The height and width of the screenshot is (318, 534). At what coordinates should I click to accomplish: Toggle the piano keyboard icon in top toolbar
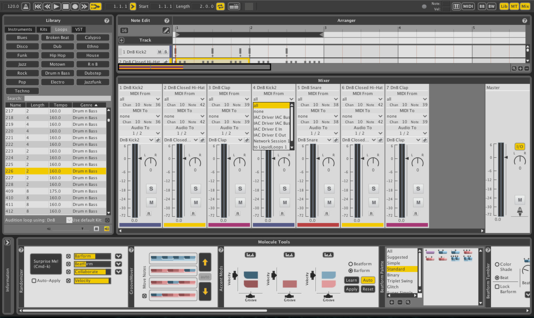pyautogui.click(x=456, y=6)
